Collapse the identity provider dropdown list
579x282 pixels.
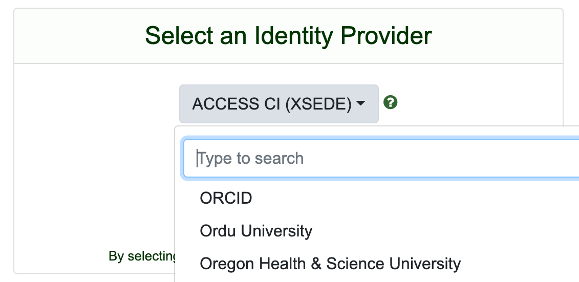pyautogui.click(x=278, y=104)
